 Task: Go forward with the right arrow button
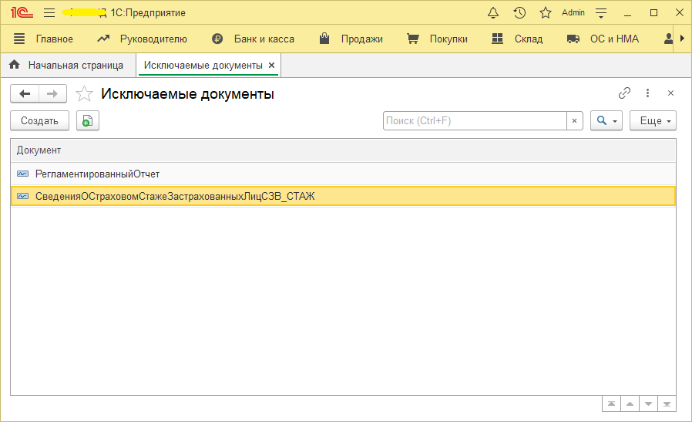(52, 93)
